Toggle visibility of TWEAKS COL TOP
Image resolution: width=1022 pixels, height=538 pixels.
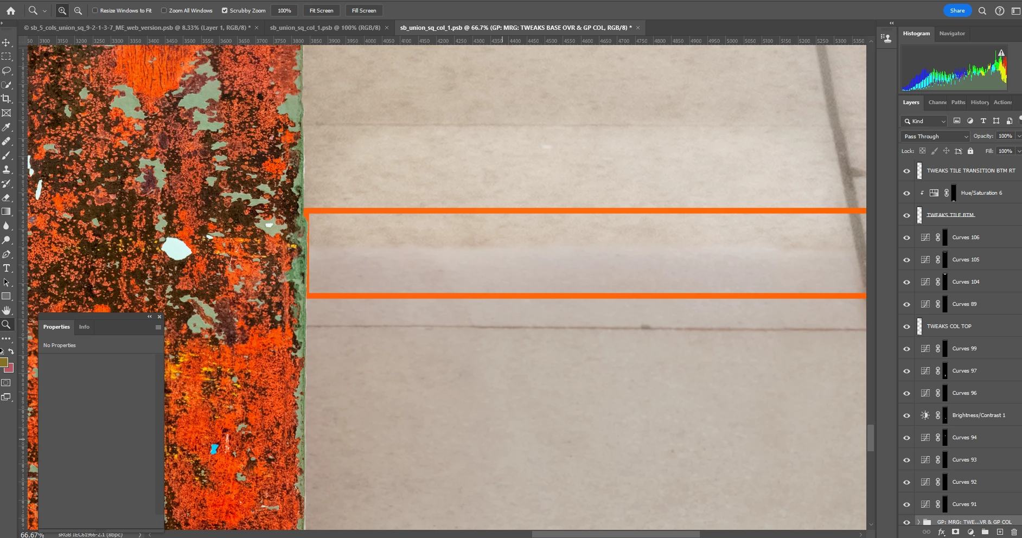click(906, 326)
